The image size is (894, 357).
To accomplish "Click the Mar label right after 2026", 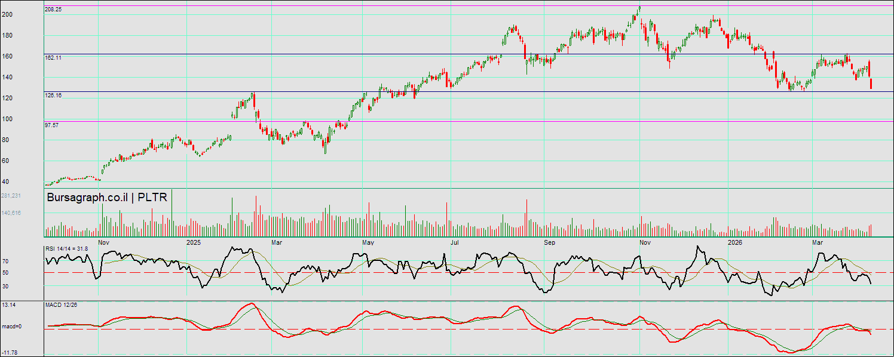I will pyautogui.click(x=818, y=242).
